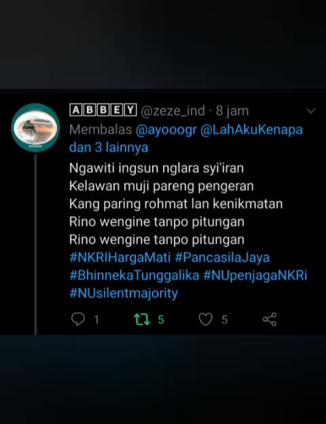Open the ABBEY display name
The height and width of the screenshot is (424, 326).
pyautogui.click(x=103, y=110)
